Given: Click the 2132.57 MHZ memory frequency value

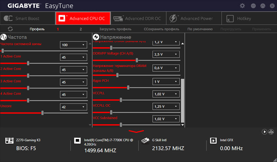Looking at the screenshot, I should click(168, 149).
